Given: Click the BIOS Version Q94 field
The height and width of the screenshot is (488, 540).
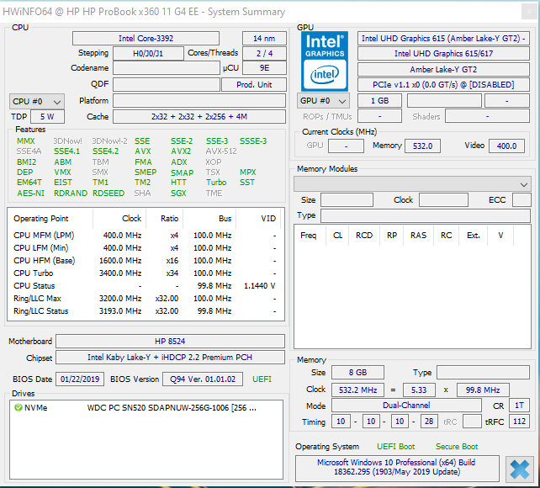Looking at the screenshot, I should [x=203, y=379].
